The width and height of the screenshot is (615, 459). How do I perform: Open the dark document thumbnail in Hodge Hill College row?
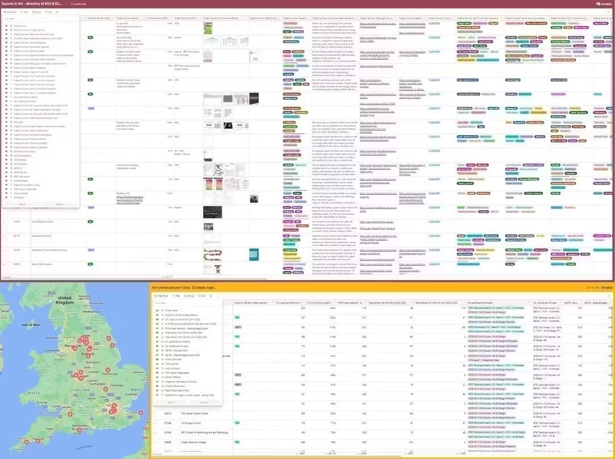click(213, 212)
